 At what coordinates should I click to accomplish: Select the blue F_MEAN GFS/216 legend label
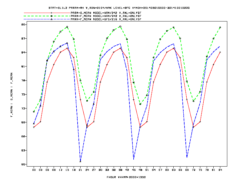click(x=106, y=19)
